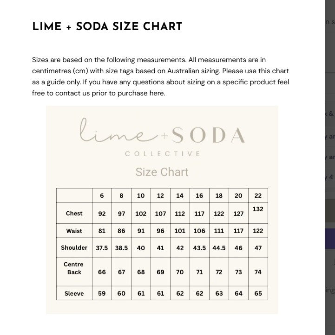Click the 'here' contact link
Viewport: 335px width, 335px height.
[158, 93]
